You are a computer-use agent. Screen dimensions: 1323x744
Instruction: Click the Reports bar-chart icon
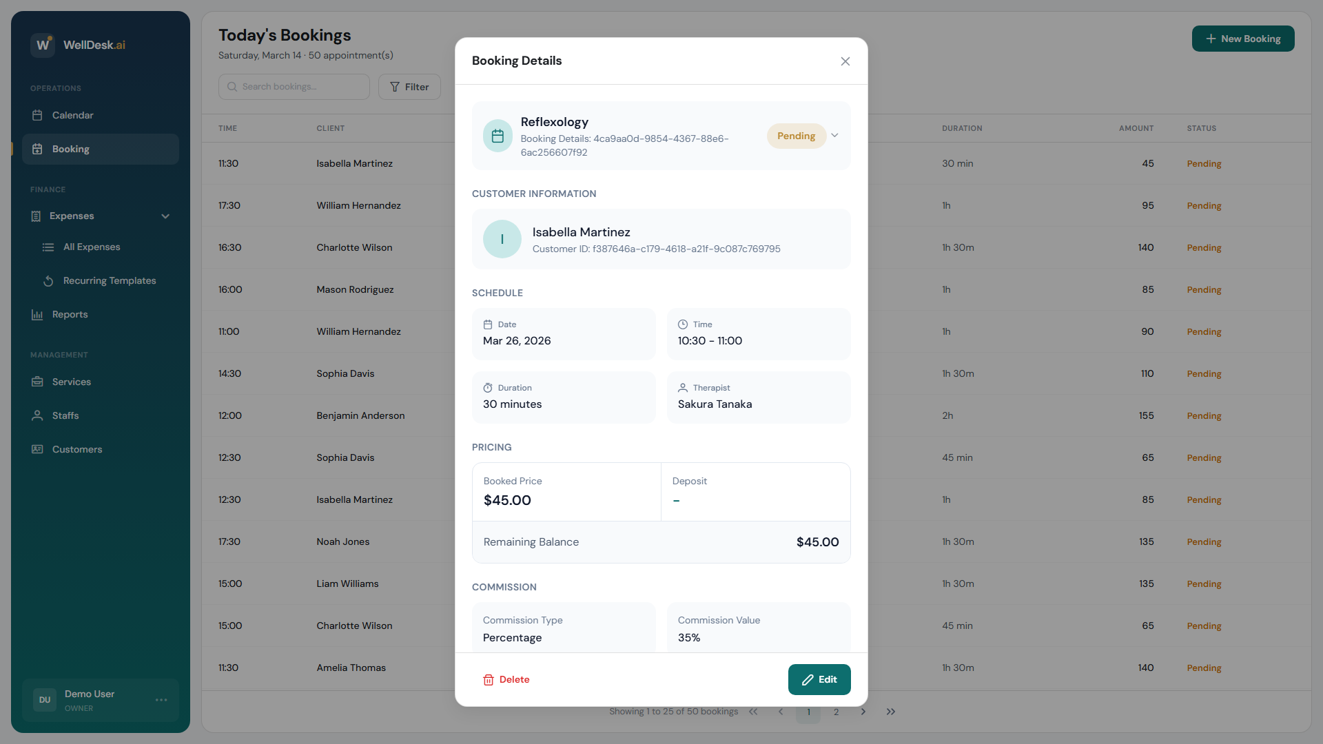tap(39, 315)
